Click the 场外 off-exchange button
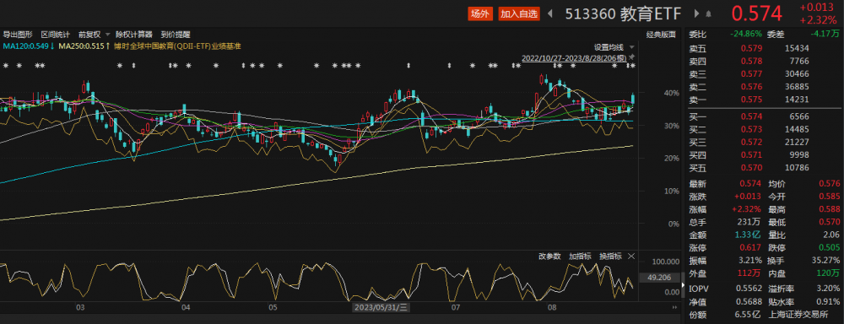The width and height of the screenshot is (844, 324). point(479,14)
